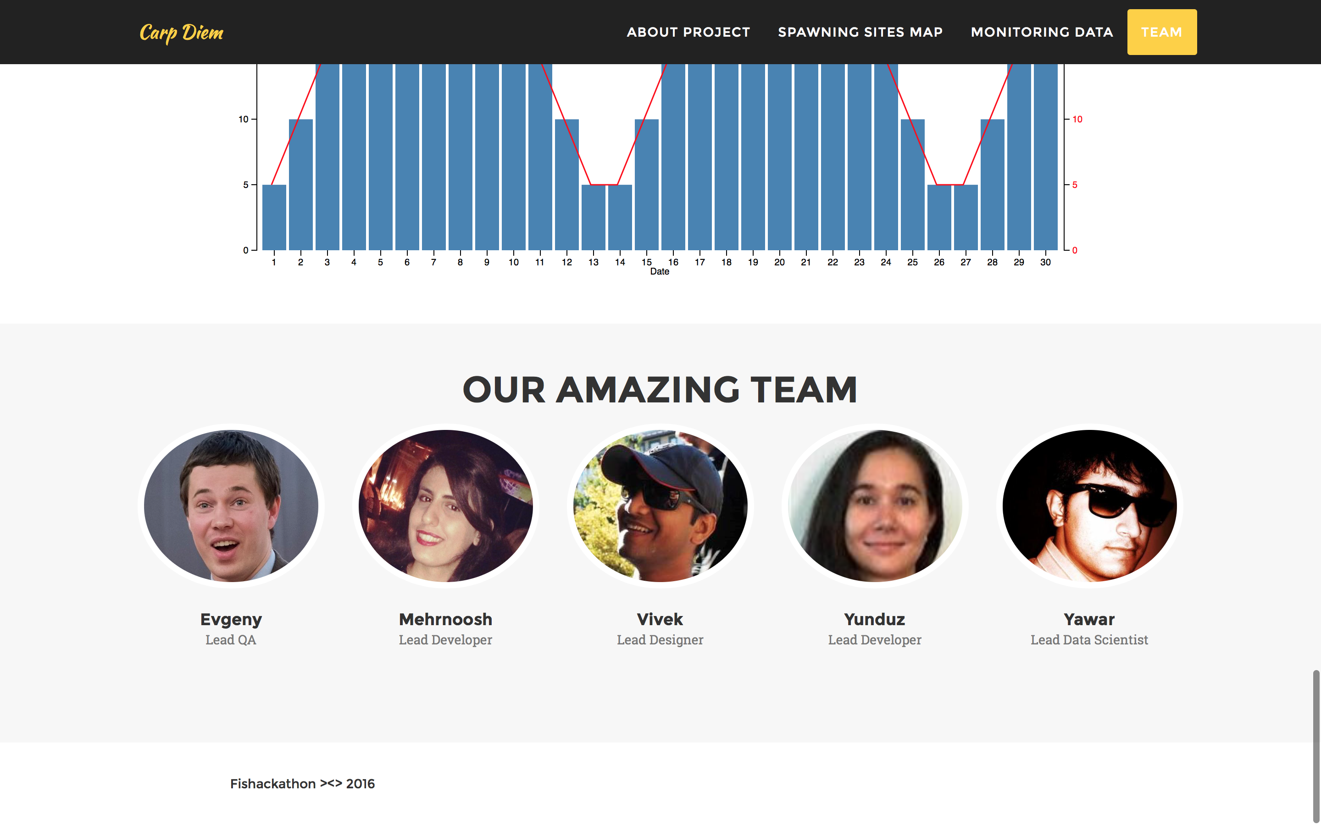
Task: Open the Monitoring Data nav link
Action: click(x=1042, y=32)
